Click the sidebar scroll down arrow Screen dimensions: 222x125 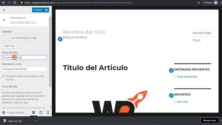click(x=50, y=107)
